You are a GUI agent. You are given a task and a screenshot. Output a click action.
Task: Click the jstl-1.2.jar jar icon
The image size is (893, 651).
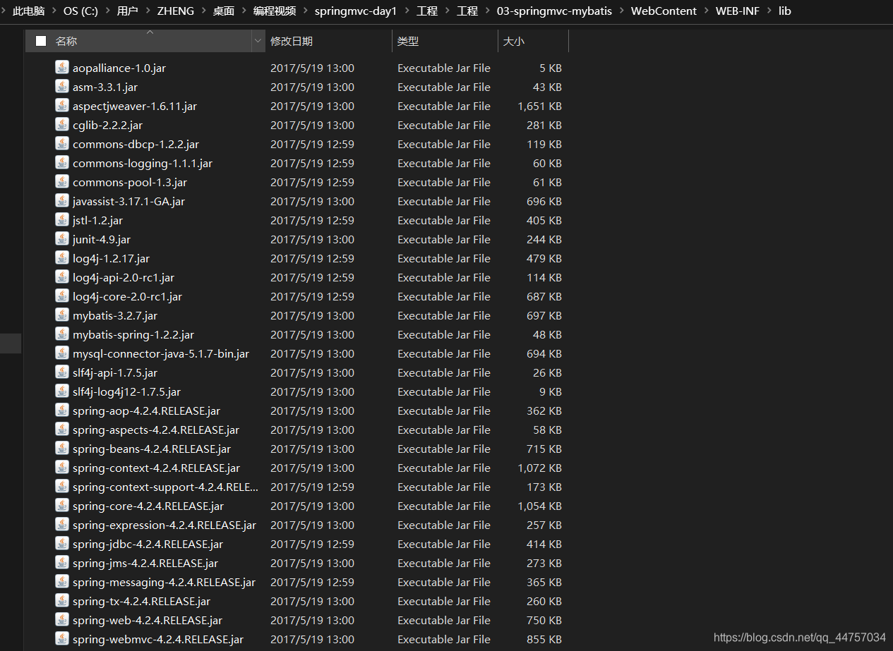tap(62, 220)
